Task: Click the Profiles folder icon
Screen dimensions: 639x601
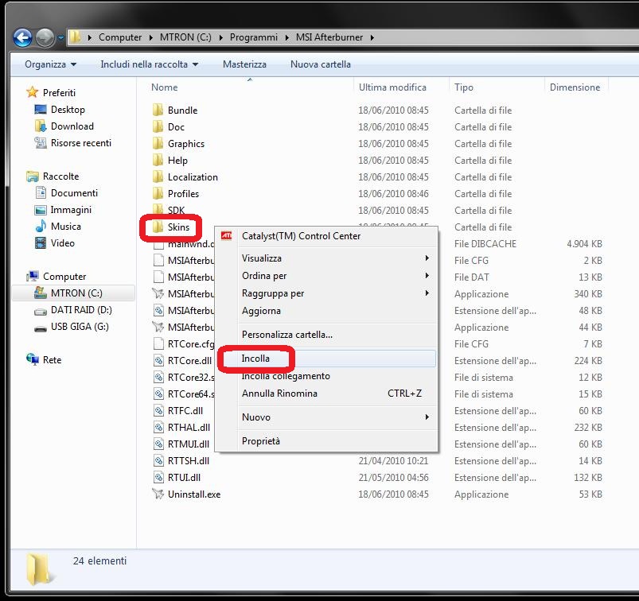Action: (158, 193)
